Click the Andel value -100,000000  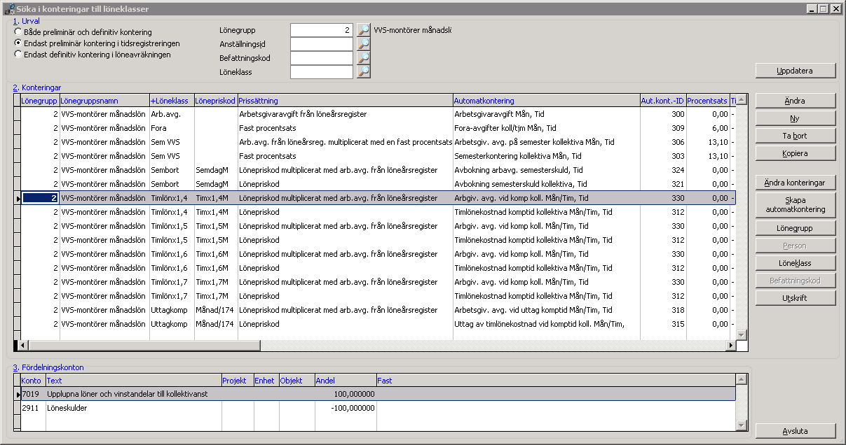346,407
